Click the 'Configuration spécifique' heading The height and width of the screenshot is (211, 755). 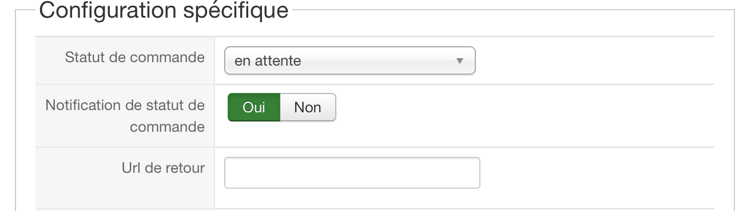[164, 10]
